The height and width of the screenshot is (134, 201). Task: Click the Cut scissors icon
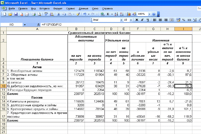pos(58,14)
